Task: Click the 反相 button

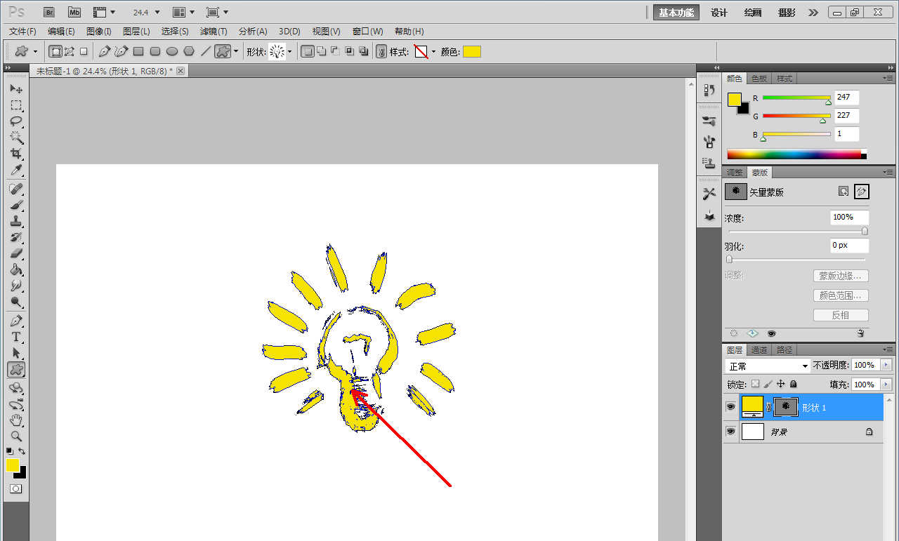Action: 841,315
